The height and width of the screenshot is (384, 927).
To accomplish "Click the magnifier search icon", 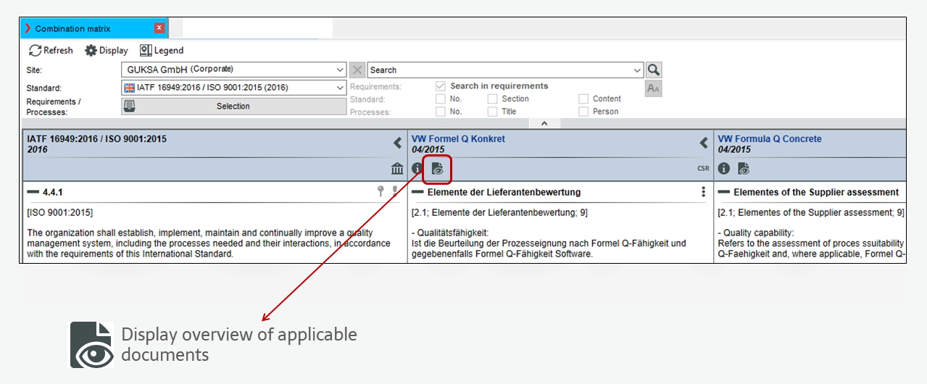I will tap(654, 70).
